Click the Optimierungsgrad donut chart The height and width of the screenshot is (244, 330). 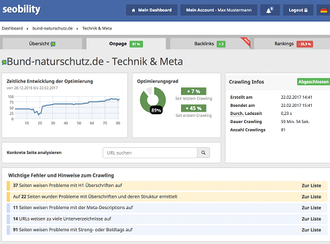[153, 100]
